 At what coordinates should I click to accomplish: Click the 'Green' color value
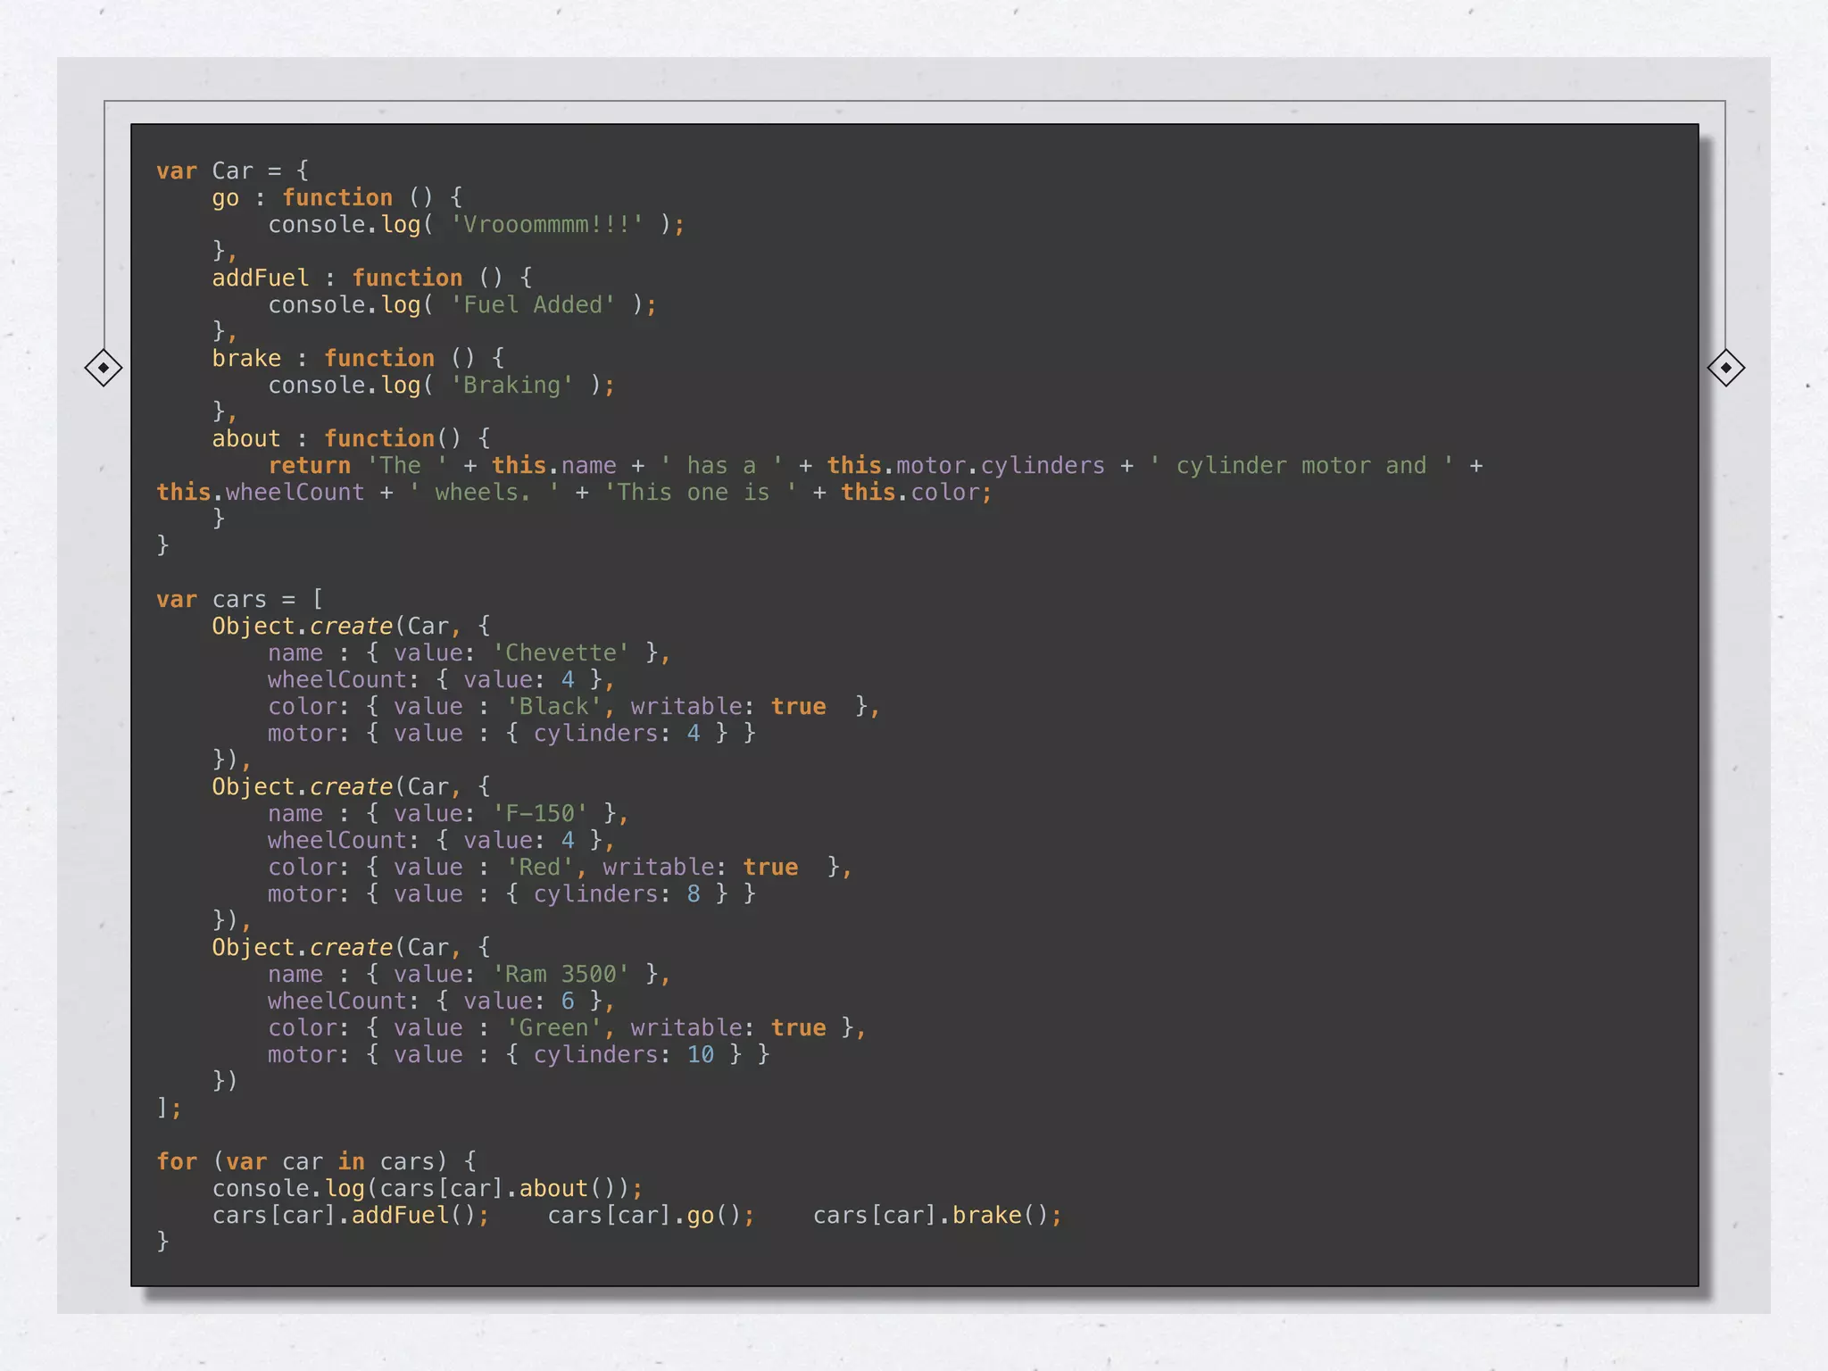point(553,1027)
